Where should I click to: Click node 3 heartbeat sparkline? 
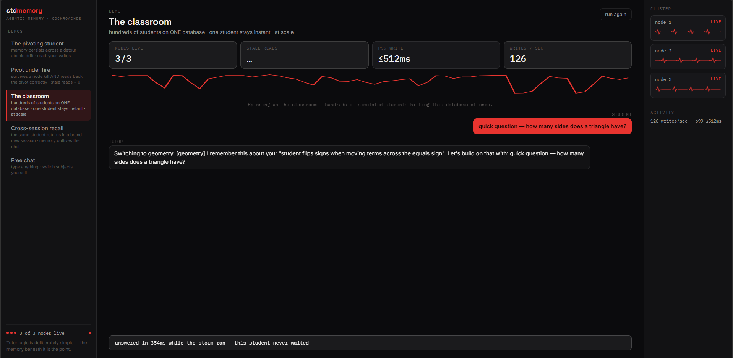tap(688, 89)
